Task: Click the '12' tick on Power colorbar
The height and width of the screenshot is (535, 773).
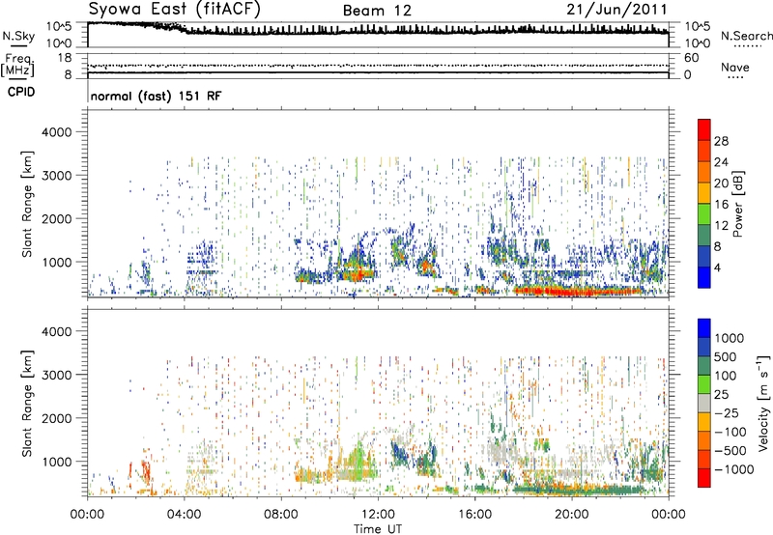Action: 721,226
